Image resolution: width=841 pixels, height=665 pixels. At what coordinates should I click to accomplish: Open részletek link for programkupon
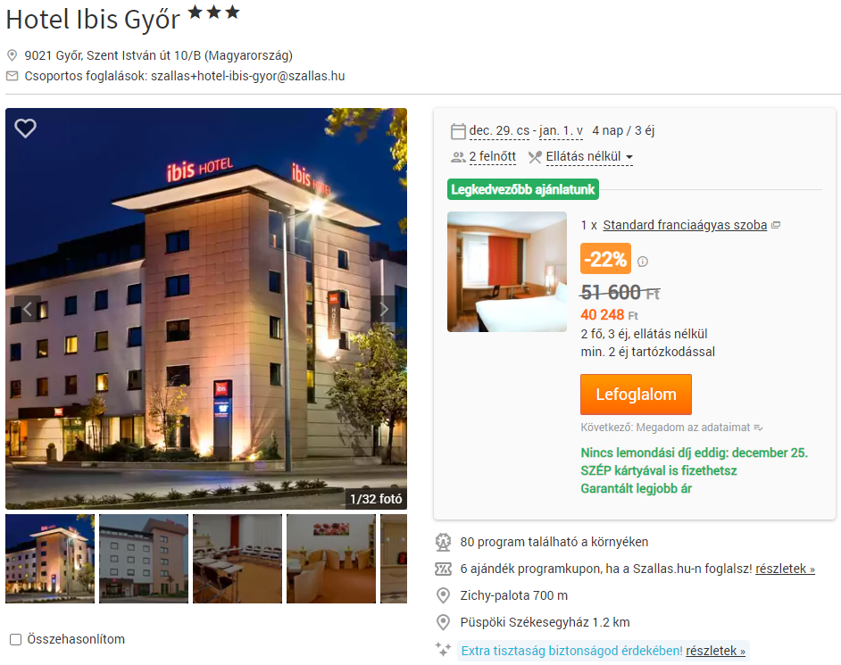click(786, 569)
